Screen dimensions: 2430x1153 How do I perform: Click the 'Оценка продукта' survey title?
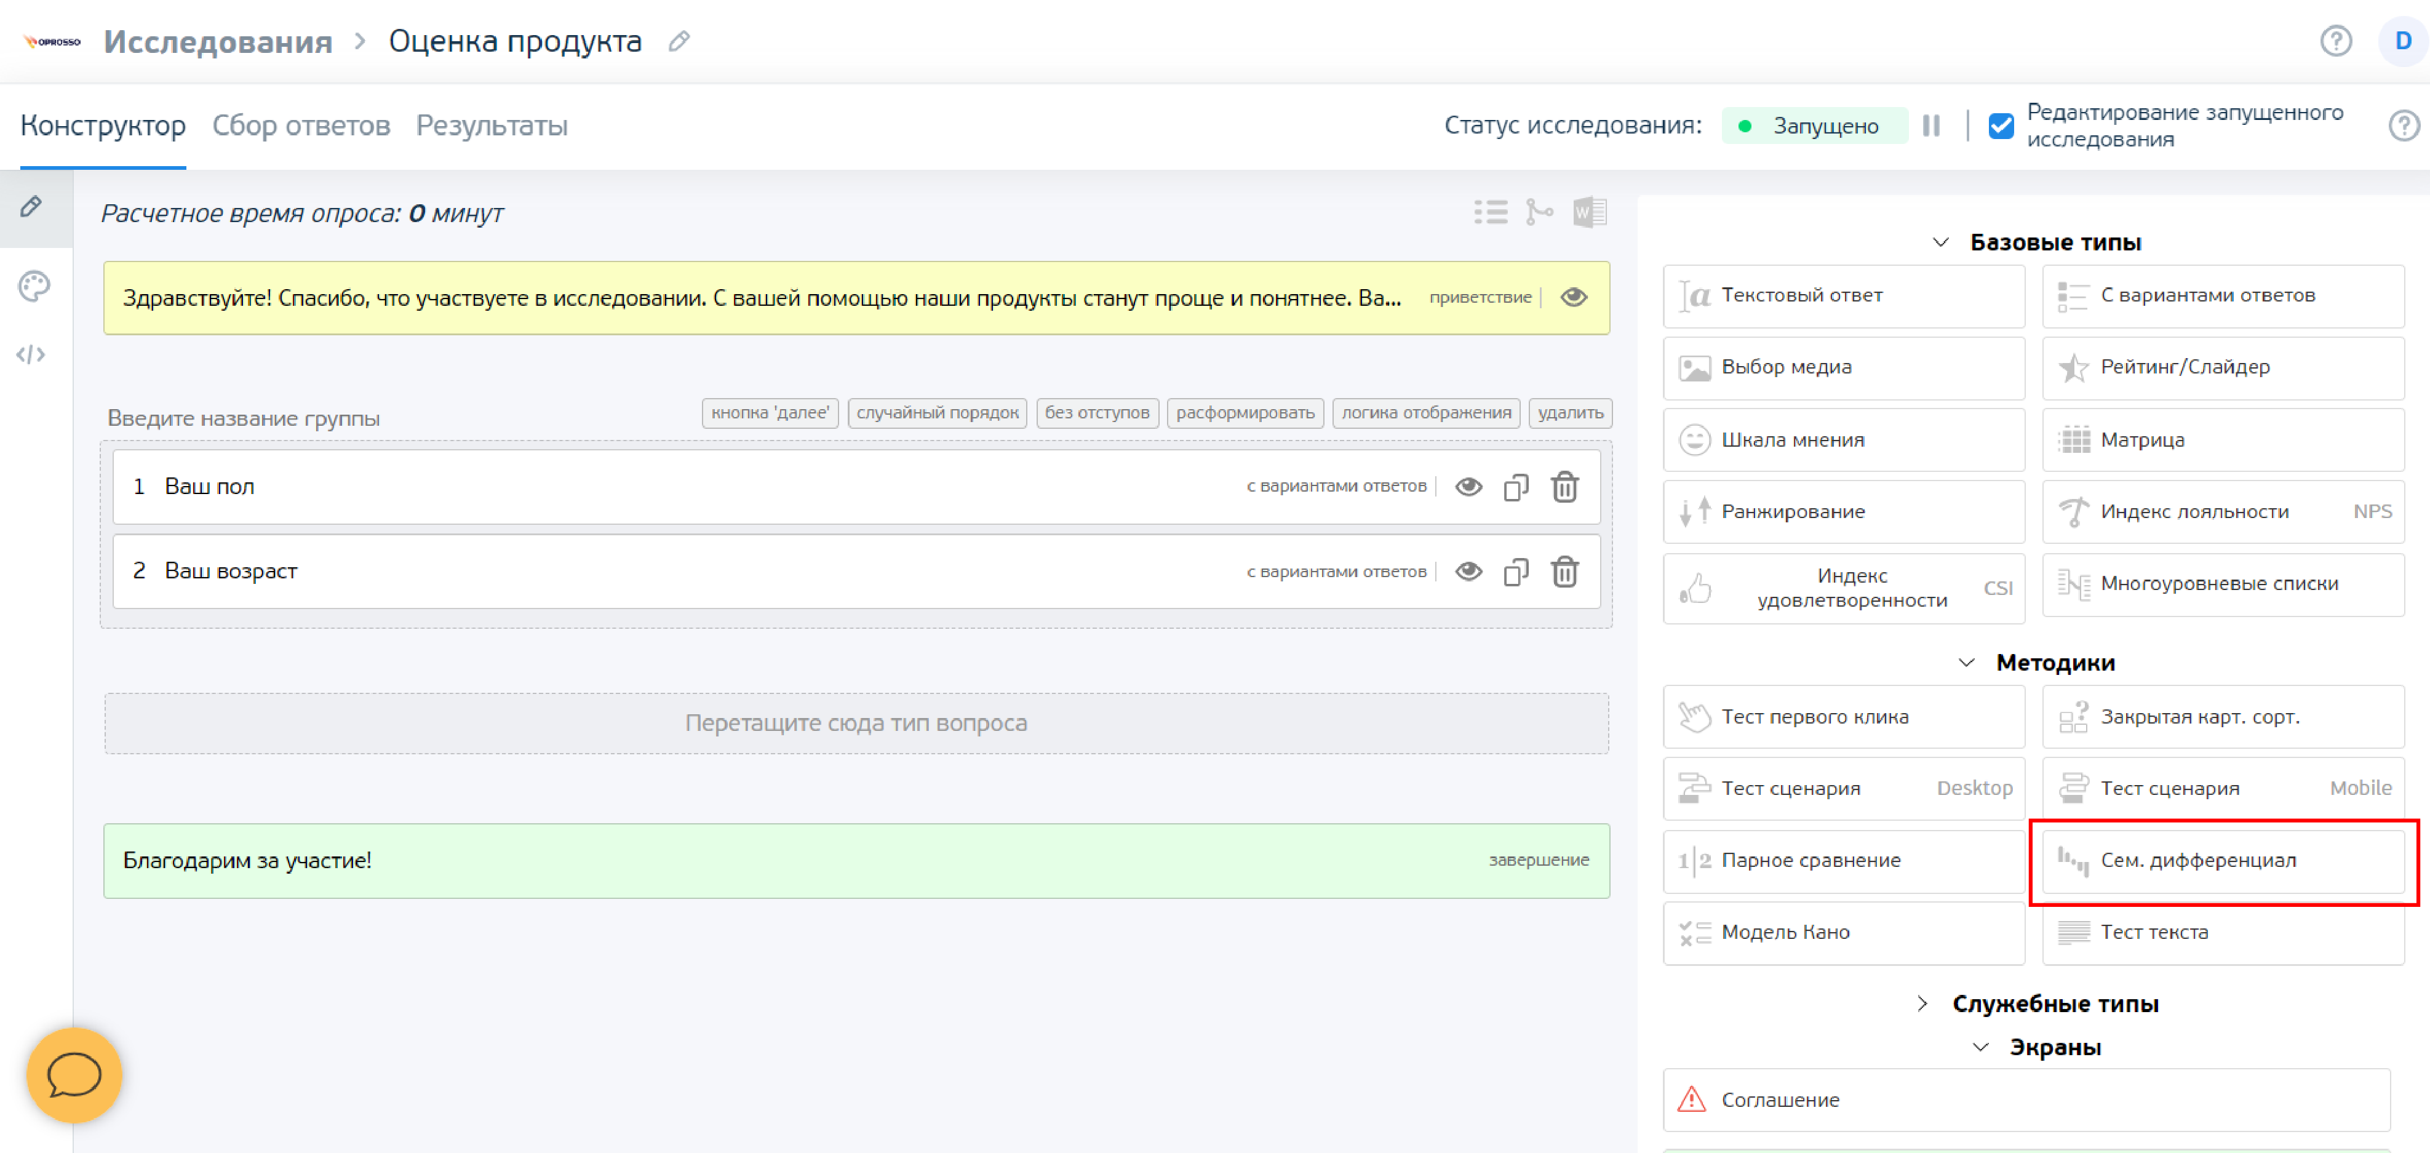[x=515, y=41]
